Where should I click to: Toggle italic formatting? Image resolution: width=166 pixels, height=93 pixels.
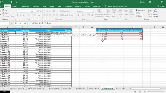21,15
